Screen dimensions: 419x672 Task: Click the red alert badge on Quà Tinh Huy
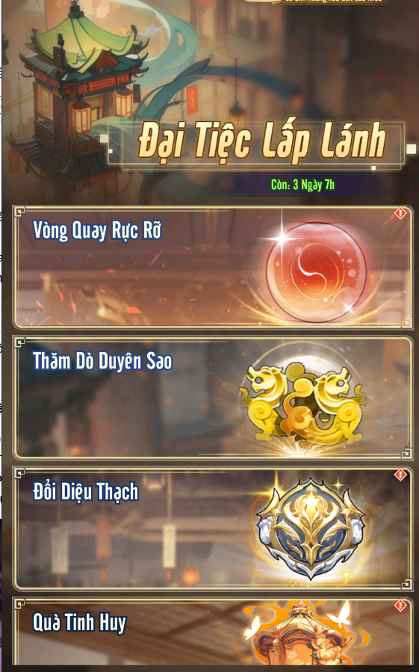[x=400, y=605]
